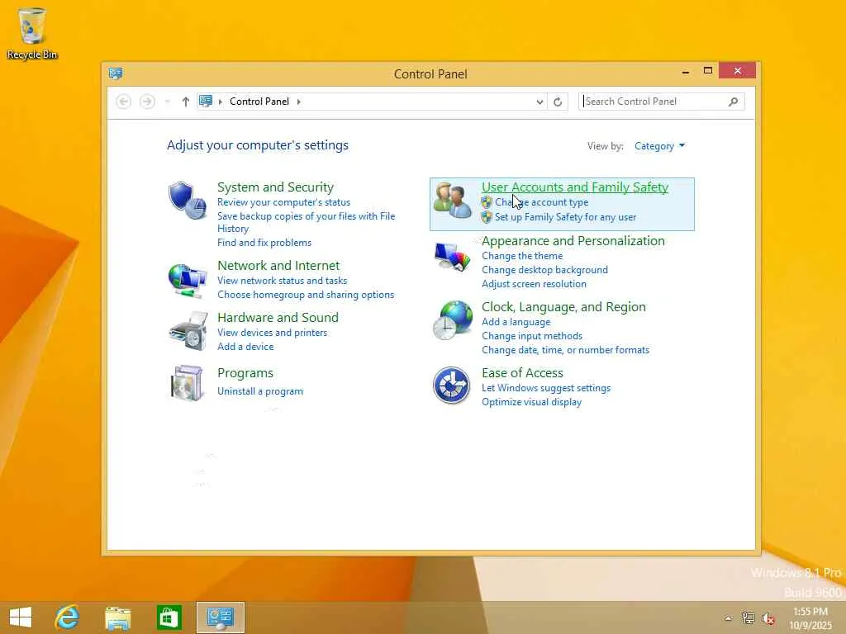
Task: Click Let Windows suggest settings
Action: [x=546, y=388]
